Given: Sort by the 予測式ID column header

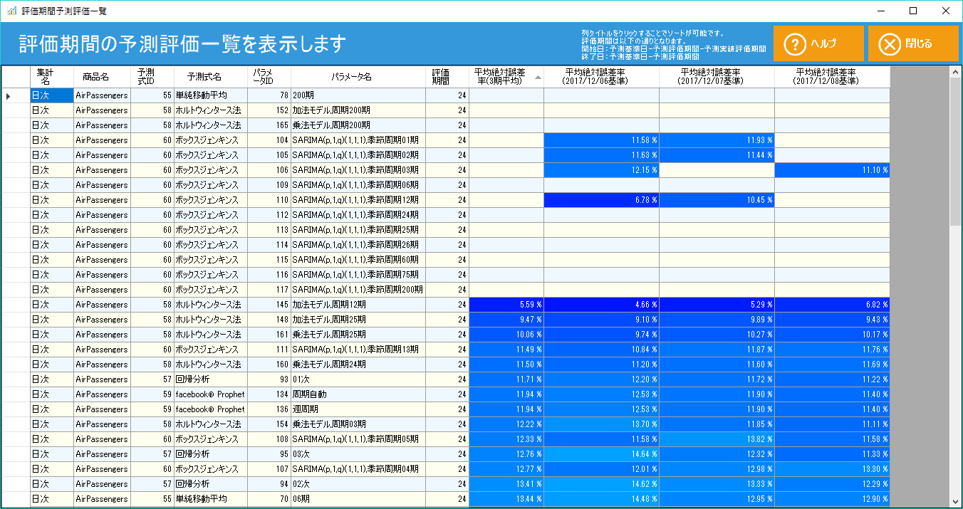Looking at the screenshot, I should (152, 77).
